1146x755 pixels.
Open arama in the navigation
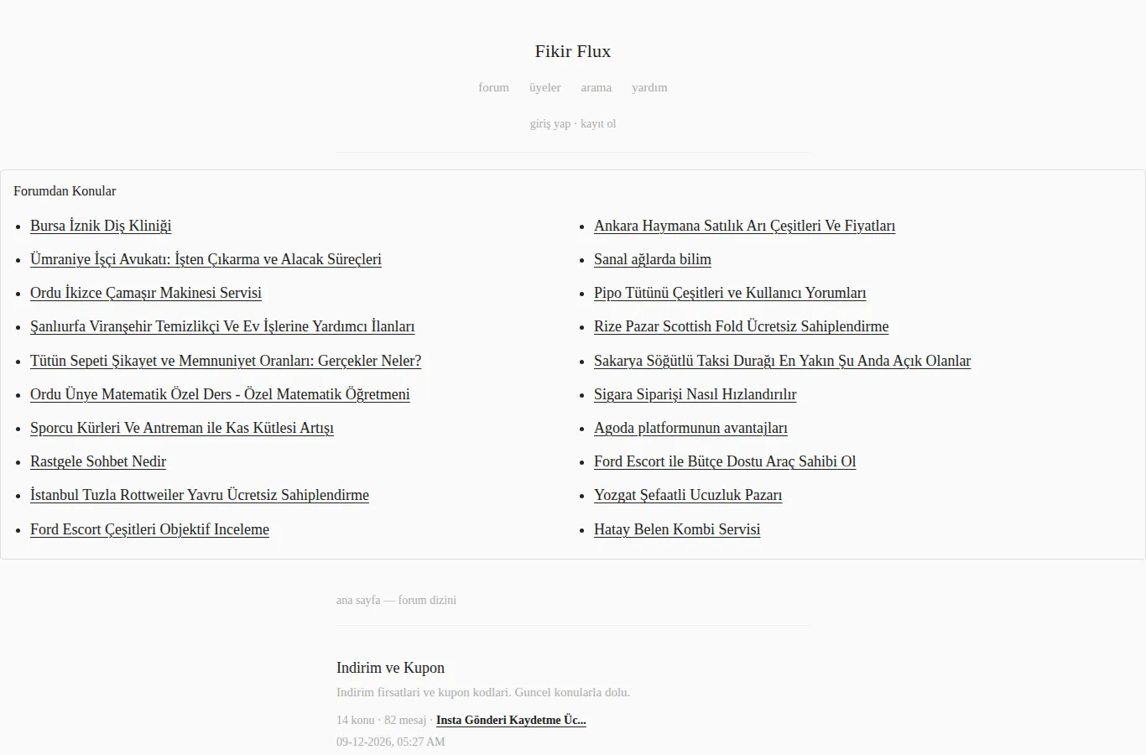tap(596, 87)
